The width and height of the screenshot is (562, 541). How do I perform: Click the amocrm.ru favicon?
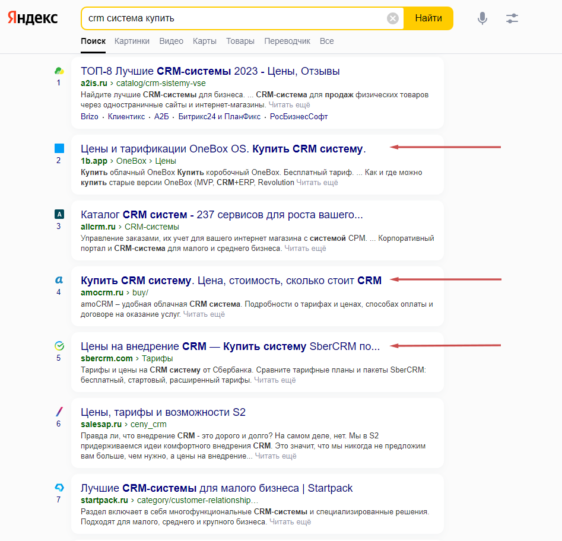click(59, 280)
